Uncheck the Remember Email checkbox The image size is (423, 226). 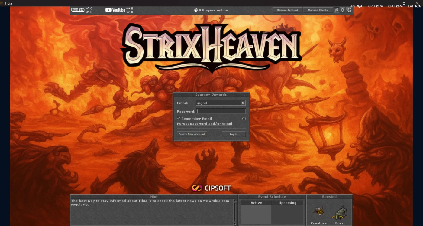(x=179, y=119)
